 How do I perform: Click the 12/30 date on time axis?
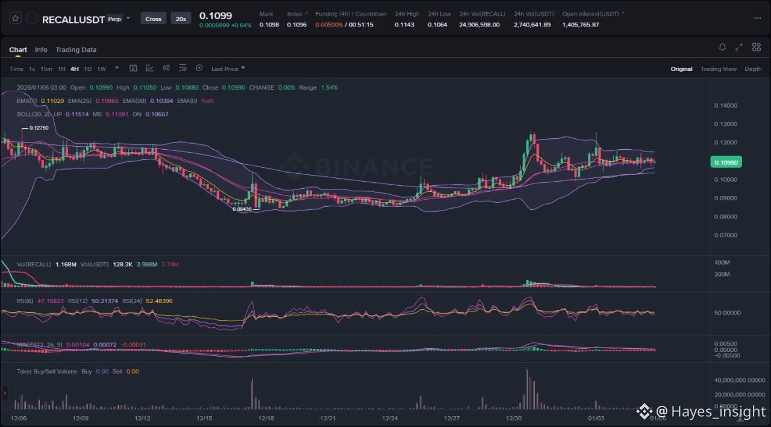[x=514, y=418]
